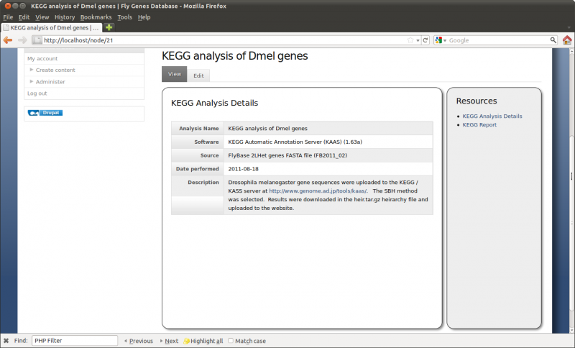
Task: Click the 'FlyBase 2LHet genes FASTA file' value
Action: 287,155
